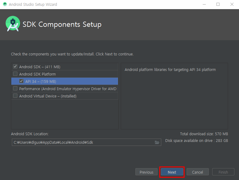Image resolution: width=239 pixels, height=180 pixels.
Task: Click the SDK Components Setup heading
Action: [x=62, y=24]
